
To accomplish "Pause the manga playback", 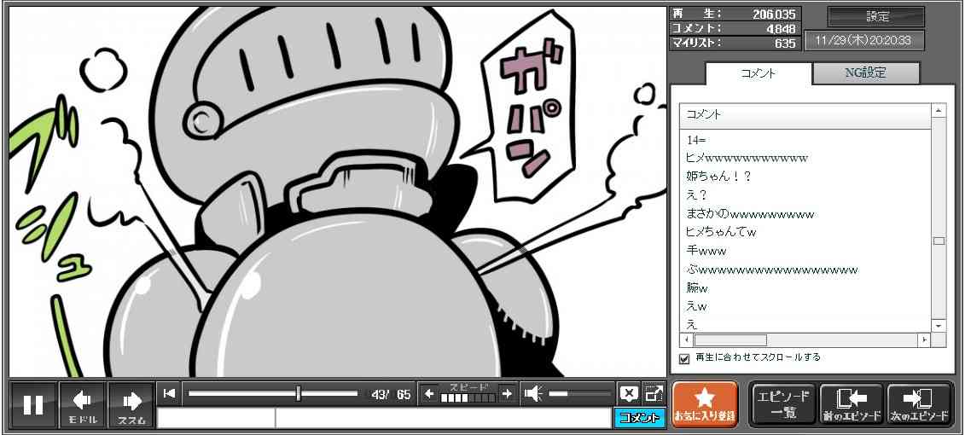I will (33, 404).
